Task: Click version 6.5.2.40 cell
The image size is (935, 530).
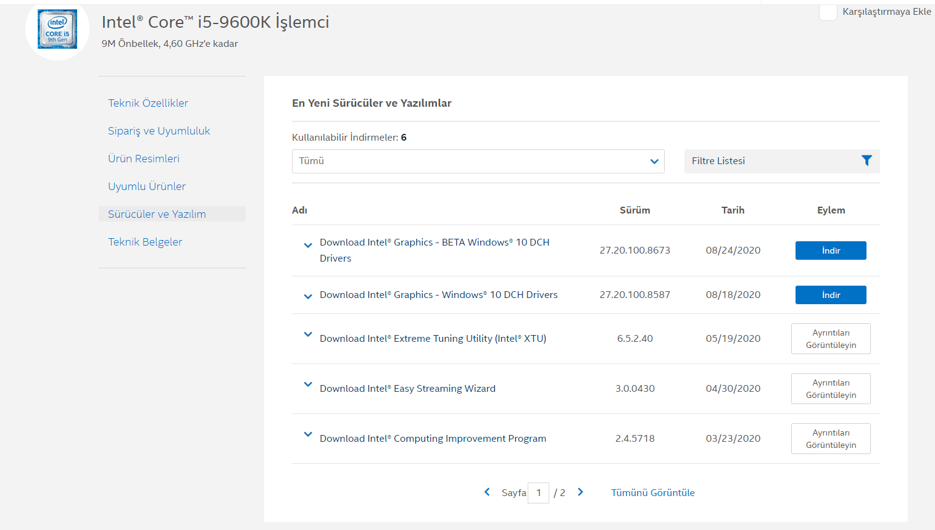Action: (x=635, y=339)
